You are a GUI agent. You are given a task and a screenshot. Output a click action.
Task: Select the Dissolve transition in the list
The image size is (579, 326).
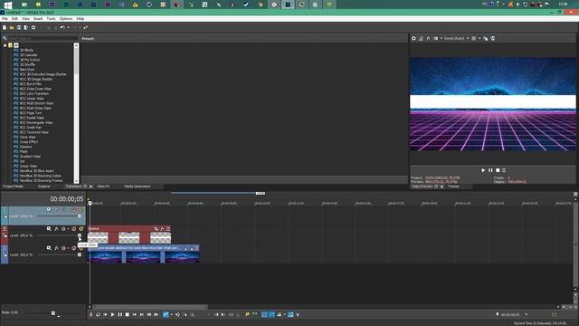pos(26,147)
